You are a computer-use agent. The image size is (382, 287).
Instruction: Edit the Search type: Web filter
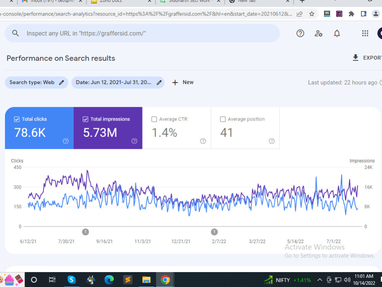tap(62, 83)
